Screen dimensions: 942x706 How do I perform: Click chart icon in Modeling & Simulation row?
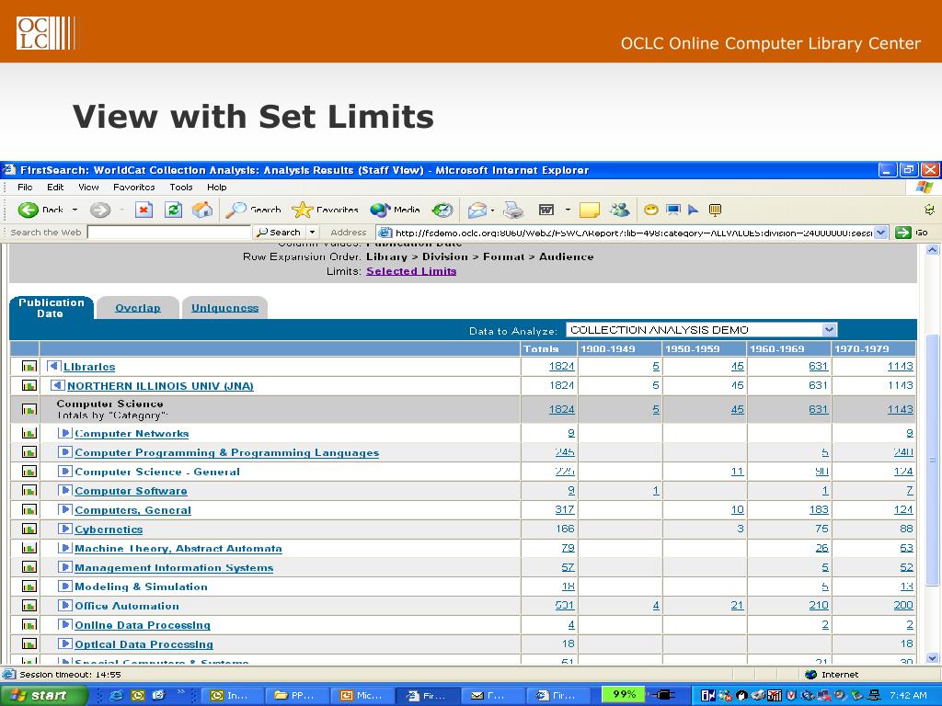click(29, 586)
